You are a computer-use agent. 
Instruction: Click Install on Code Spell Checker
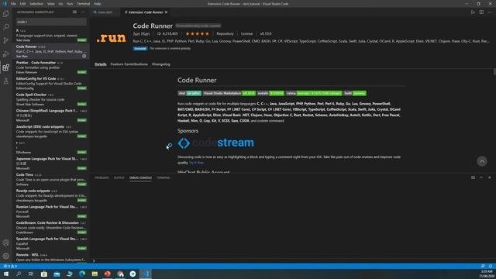[x=82, y=104]
